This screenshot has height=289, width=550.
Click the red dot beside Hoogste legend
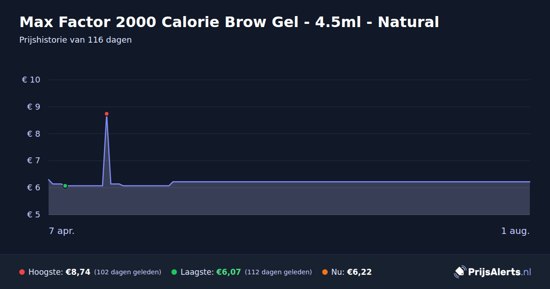pos(22,272)
